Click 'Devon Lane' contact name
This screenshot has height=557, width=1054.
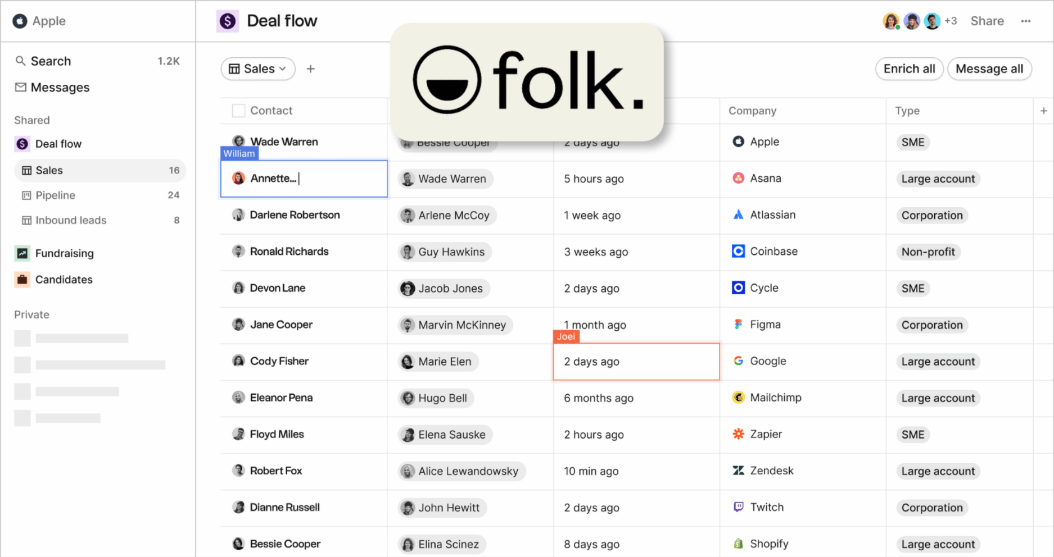(278, 287)
